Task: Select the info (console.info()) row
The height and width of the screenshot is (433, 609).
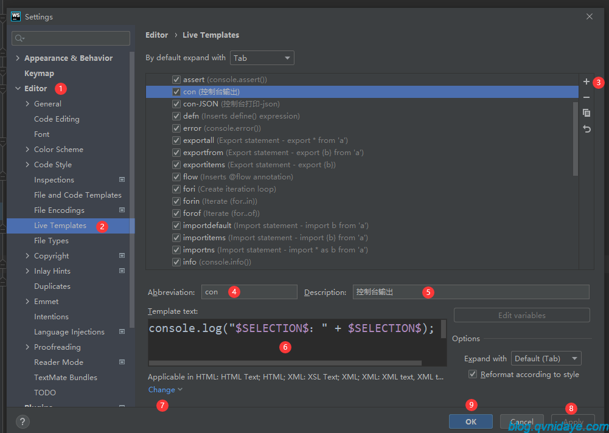Action: tap(362, 262)
